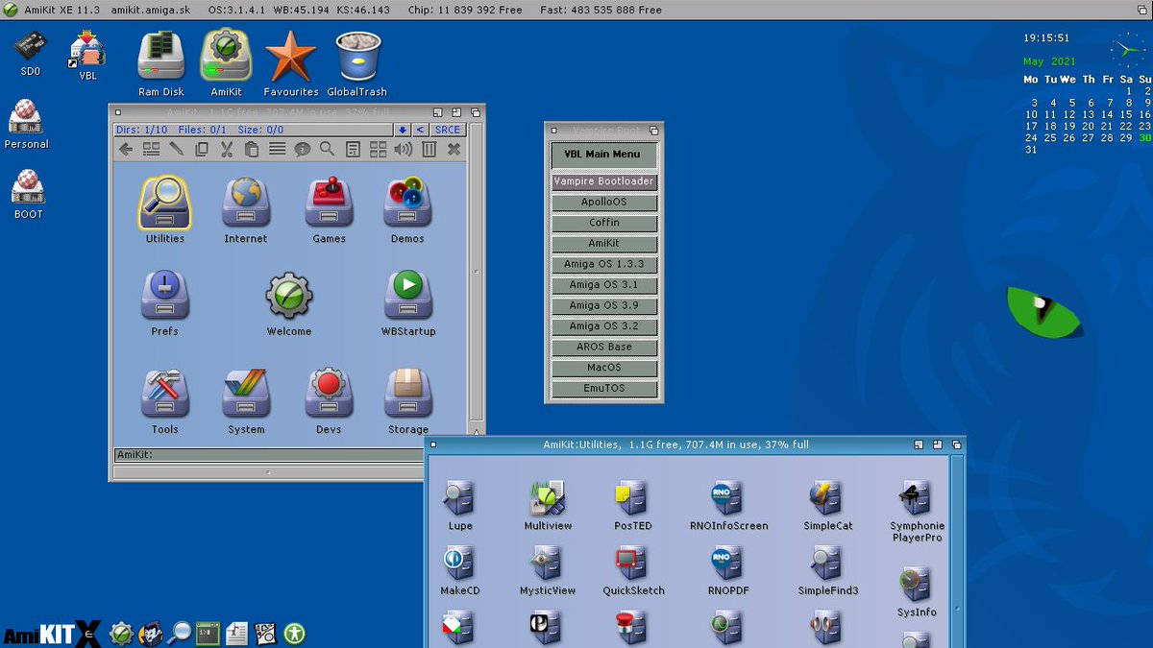Choose AmiKit button in VBL Main Menu
The image size is (1153, 648).
tap(604, 244)
